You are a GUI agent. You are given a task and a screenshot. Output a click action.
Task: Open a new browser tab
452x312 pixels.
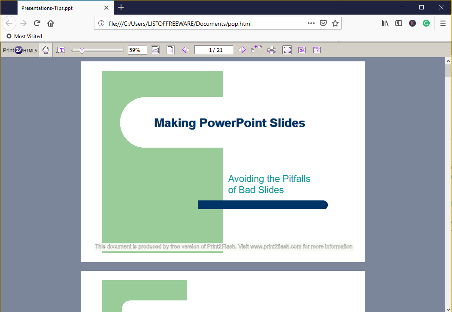(x=121, y=7)
